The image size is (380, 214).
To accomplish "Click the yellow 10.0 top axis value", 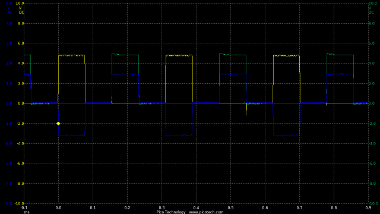I will 20,3.
